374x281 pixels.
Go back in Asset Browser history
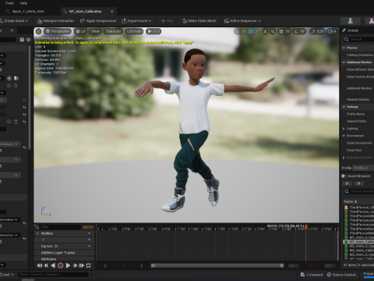point(348,183)
